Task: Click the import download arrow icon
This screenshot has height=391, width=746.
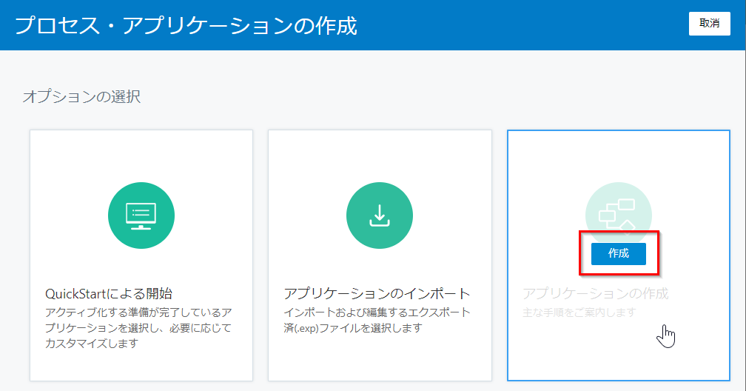Action: click(380, 215)
